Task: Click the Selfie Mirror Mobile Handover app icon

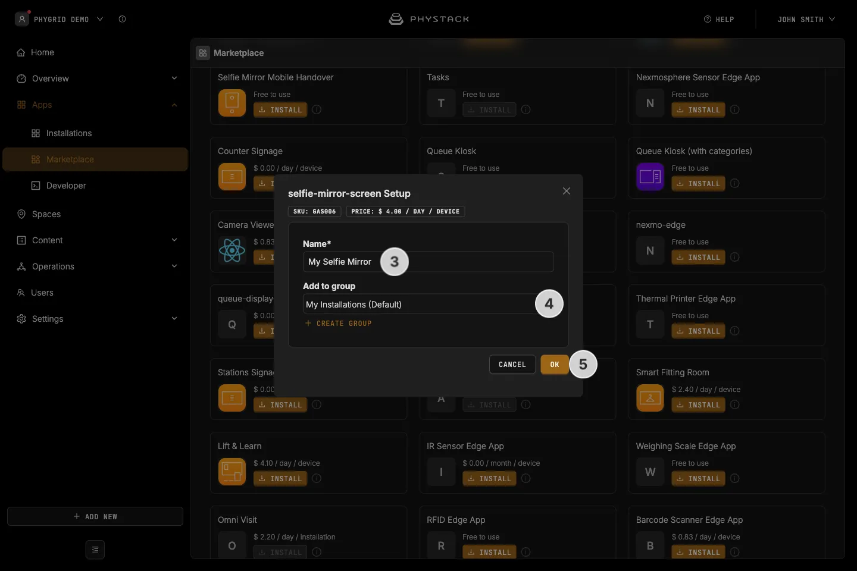Action: click(x=232, y=103)
